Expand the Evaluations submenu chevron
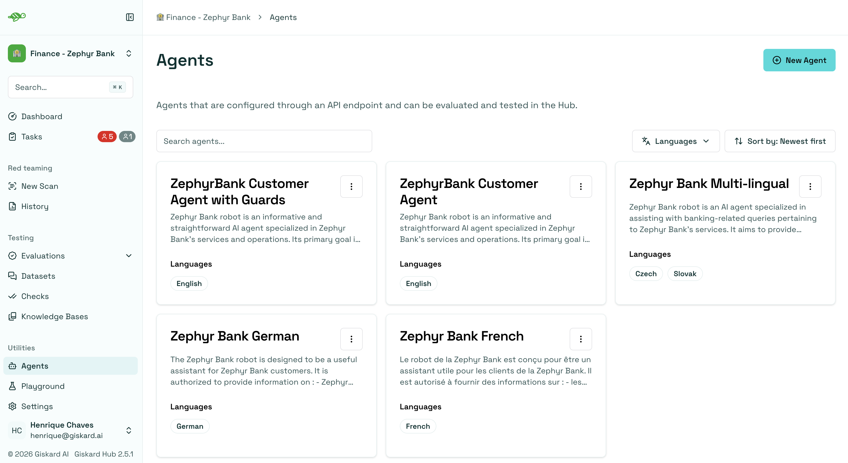The image size is (848, 463). [129, 255]
